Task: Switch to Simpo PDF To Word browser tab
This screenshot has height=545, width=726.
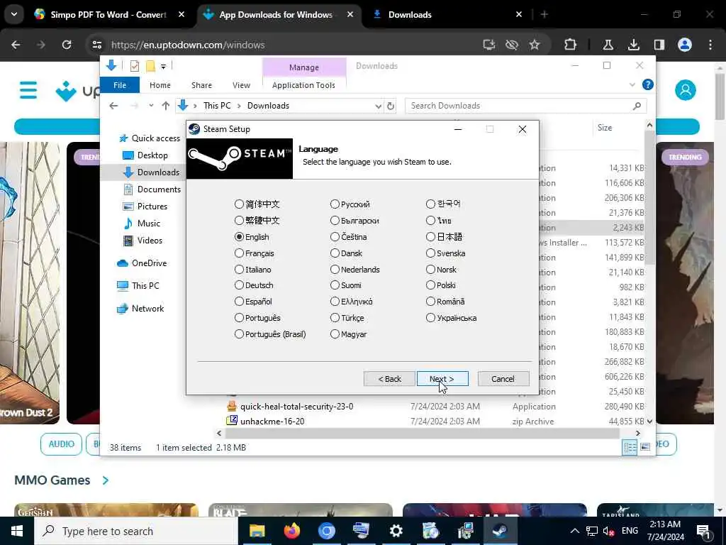Action: tap(110, 14)
